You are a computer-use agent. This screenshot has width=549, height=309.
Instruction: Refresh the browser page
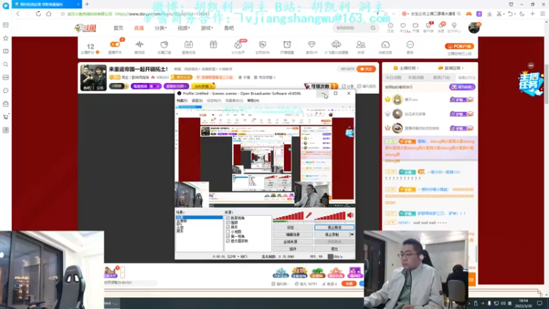pyautogui.click(x=38, y=14)
